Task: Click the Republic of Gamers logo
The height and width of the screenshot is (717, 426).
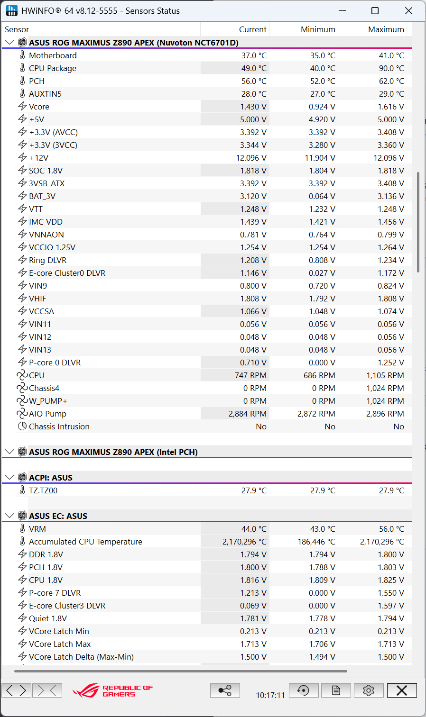Action: 113,690
